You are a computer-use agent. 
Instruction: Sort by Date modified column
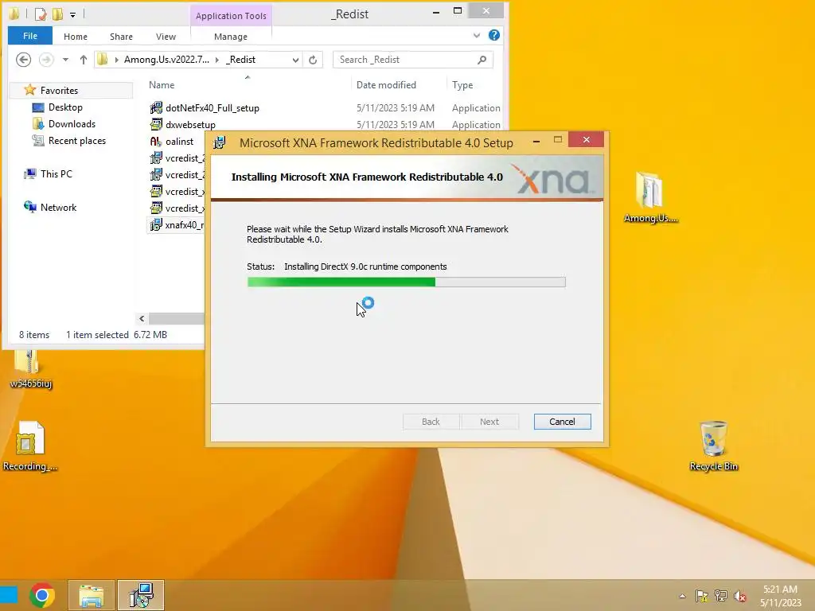click(386, 84)
